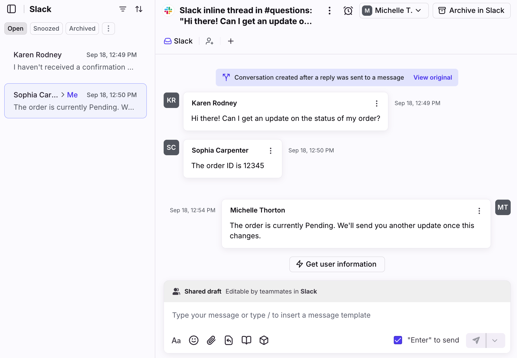This screenshot has width=517, height=358.
Task: Open the conversation filter icon
Action: pyautogui.click(x=123, y=9)
